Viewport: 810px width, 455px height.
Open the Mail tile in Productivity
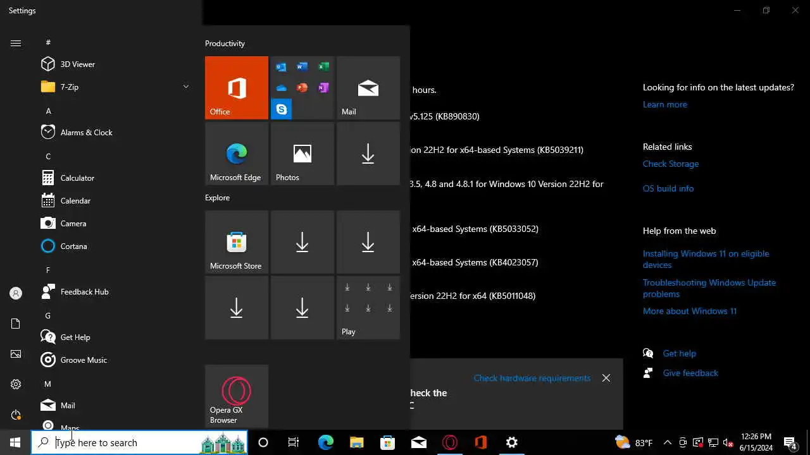tap(368, 88)
